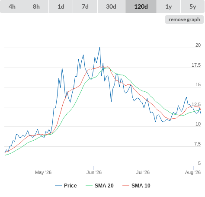Choose the 1d time range tab
The image size is (205, 197).
tap(61, 6)
